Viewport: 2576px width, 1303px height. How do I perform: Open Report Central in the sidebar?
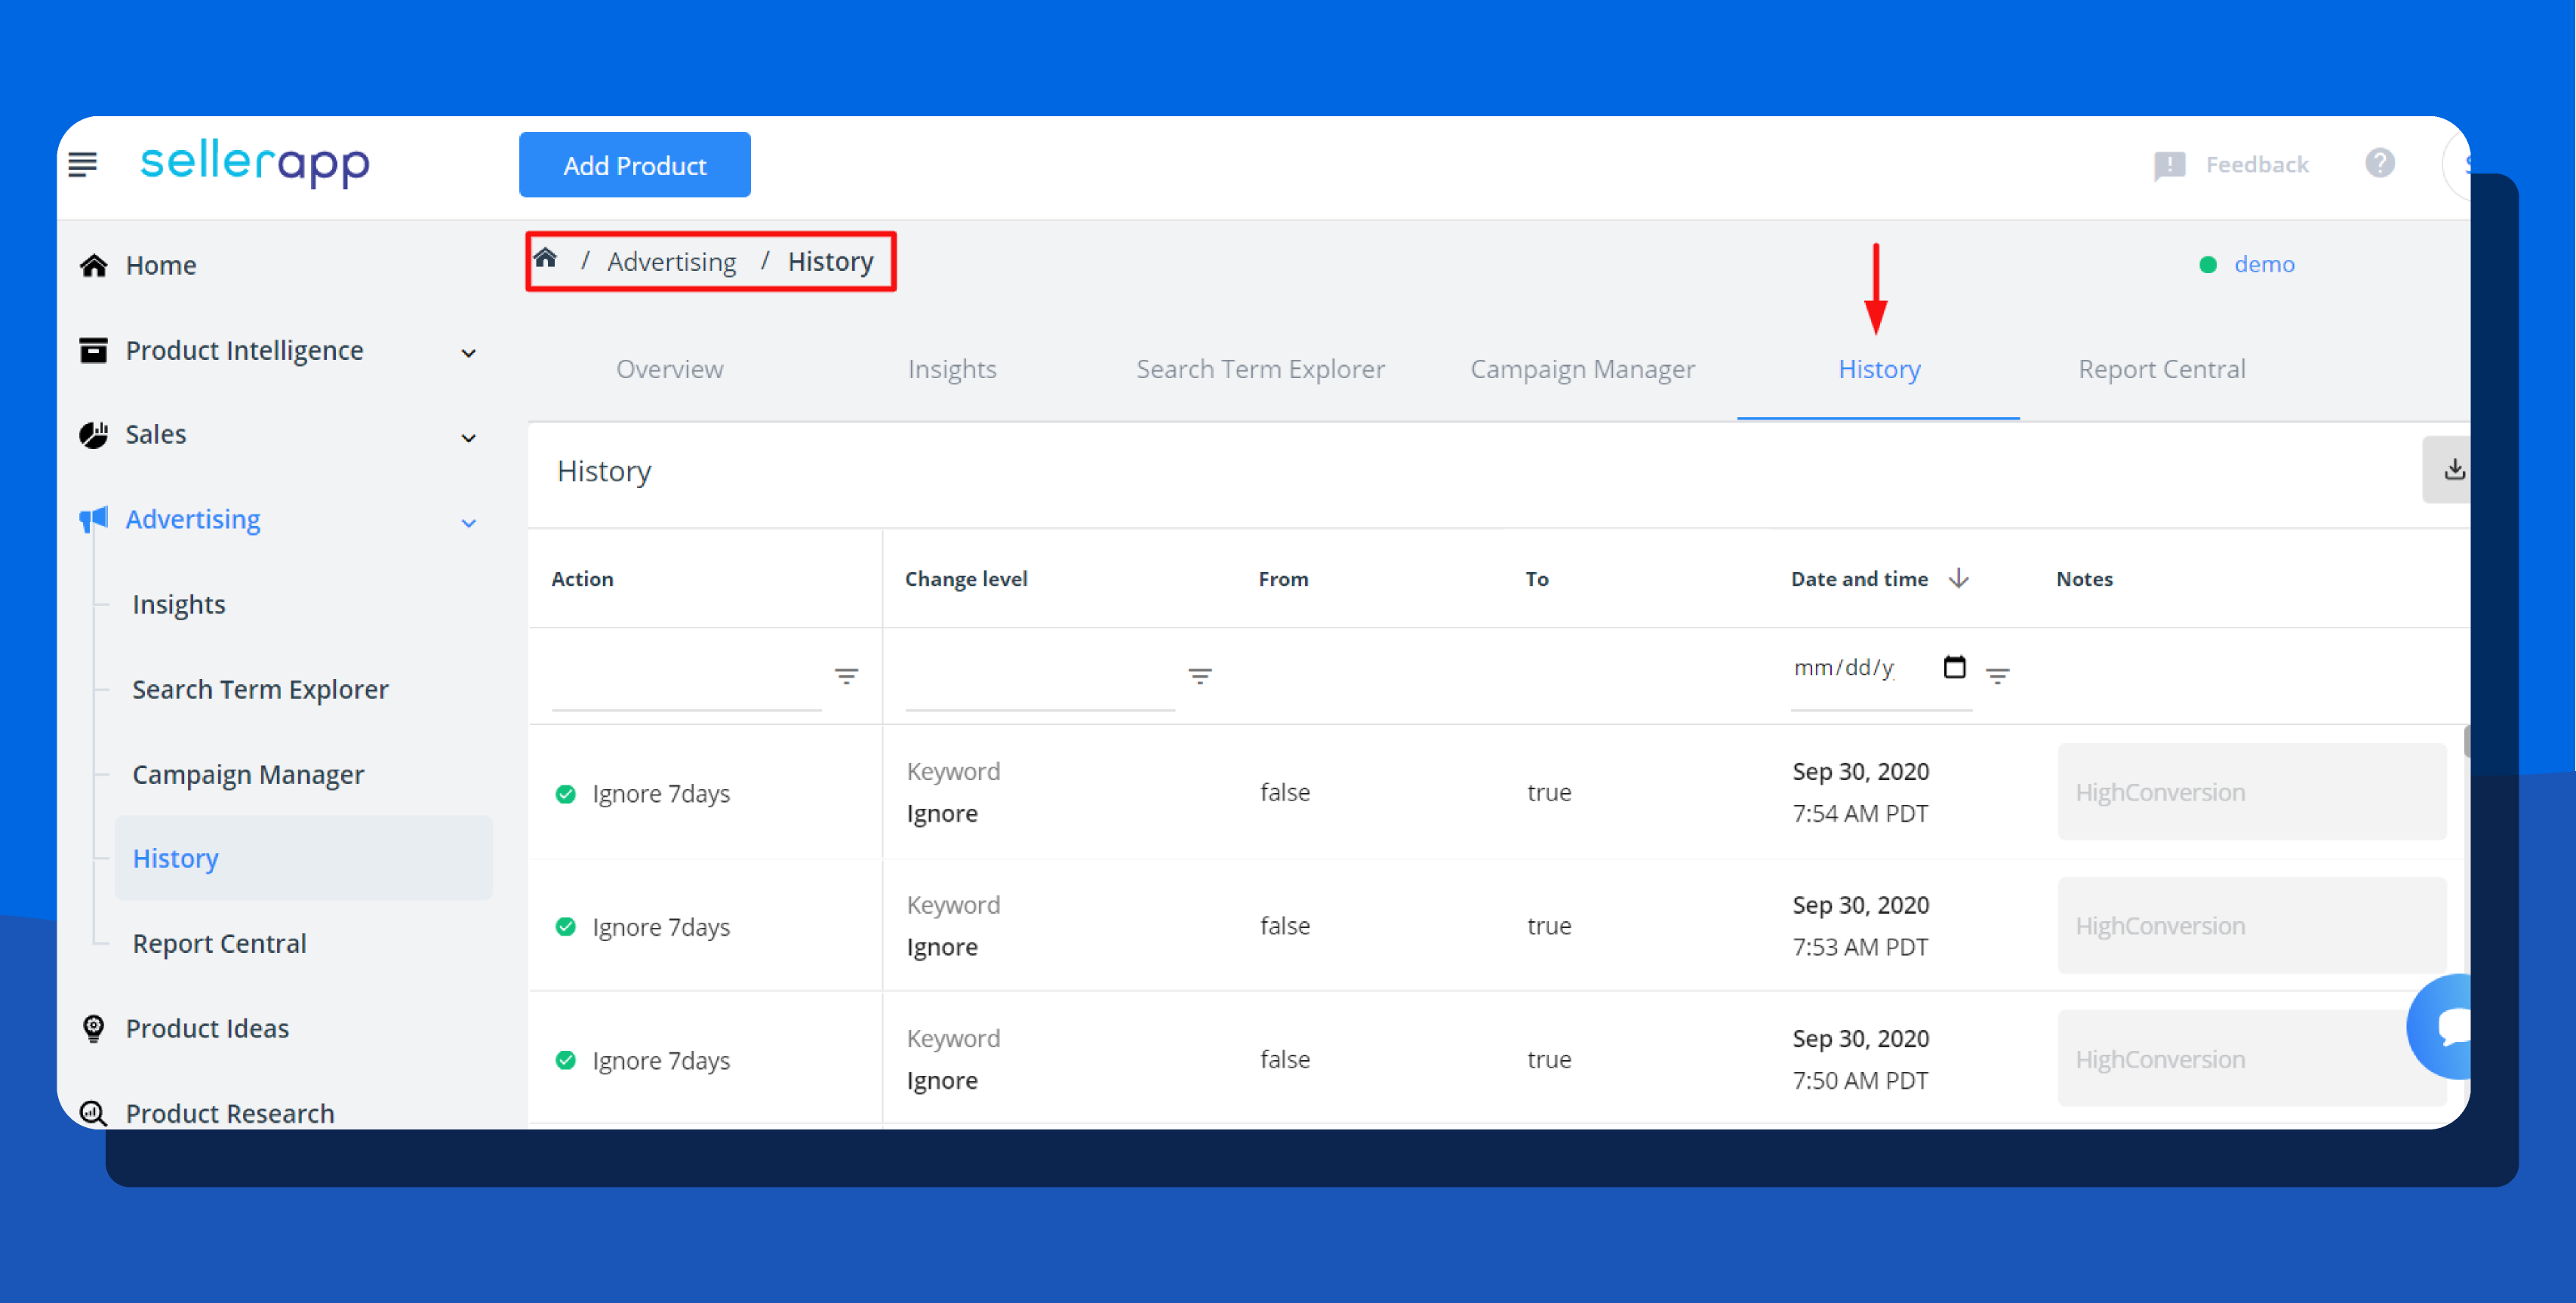(219, 943)
